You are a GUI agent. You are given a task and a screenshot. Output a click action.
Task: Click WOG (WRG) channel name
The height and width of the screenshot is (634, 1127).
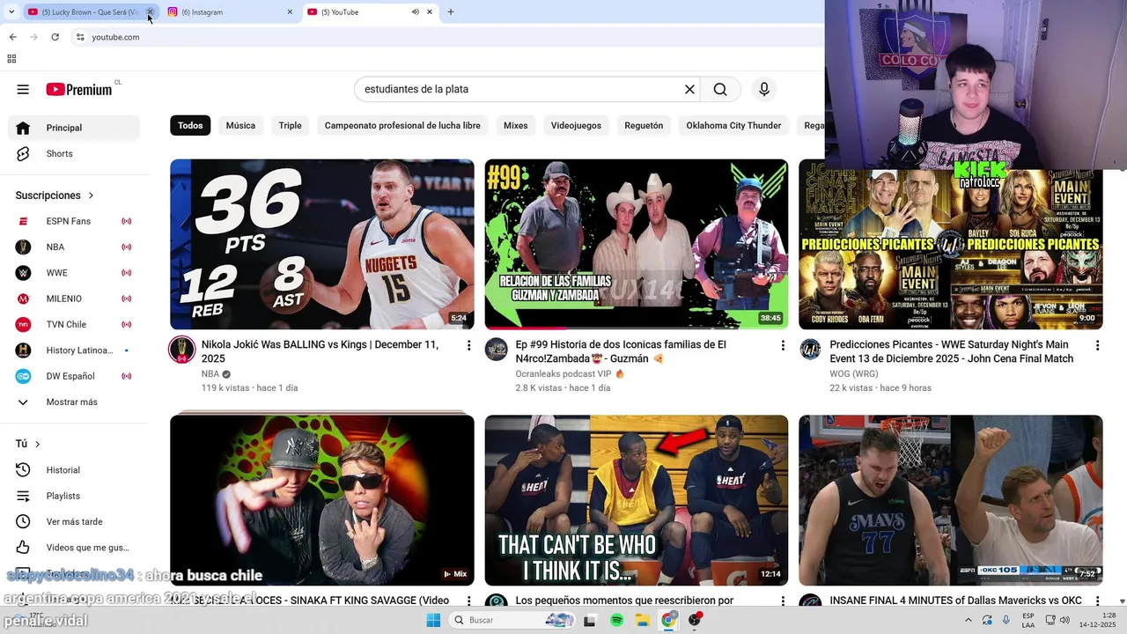tap(854, 373)
